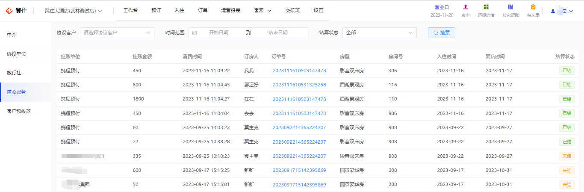The height and width of the screenshot is (192, 584).
Task: Click the calendar icon in date range
Action: [195, 32]
